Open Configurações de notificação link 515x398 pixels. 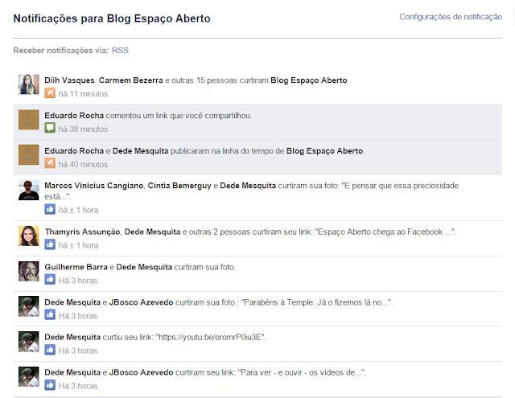[451, 17]
